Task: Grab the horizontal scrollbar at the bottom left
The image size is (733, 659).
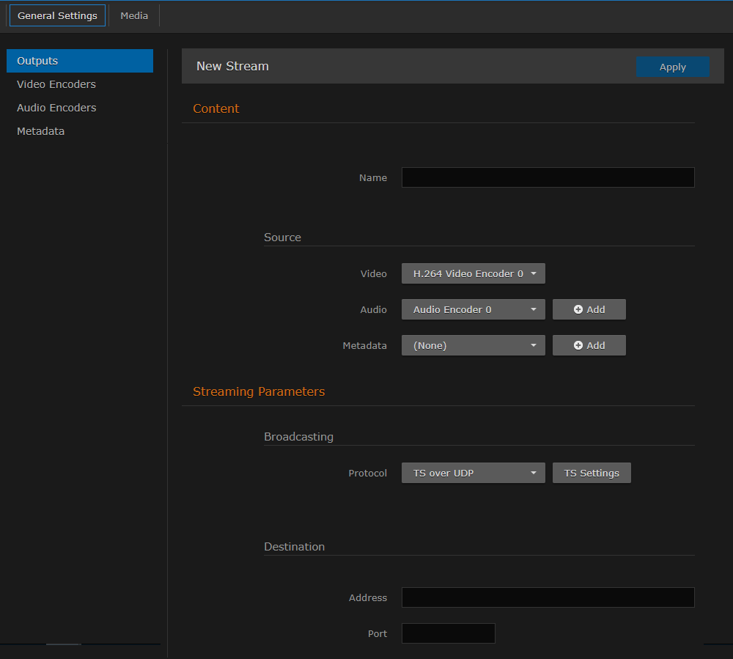Action: click(x=63, y=644)
